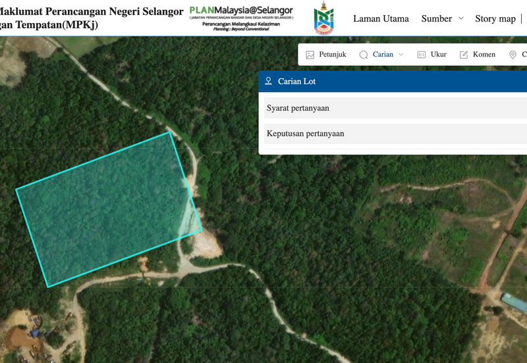Screen dimensions: 527x363
Task: Click the Petunjuk legend icon
Action: tap(310, 55)
